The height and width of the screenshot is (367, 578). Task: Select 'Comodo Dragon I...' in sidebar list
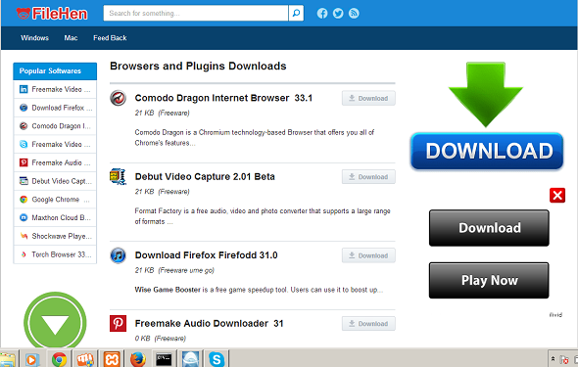(x=55, y=126)
